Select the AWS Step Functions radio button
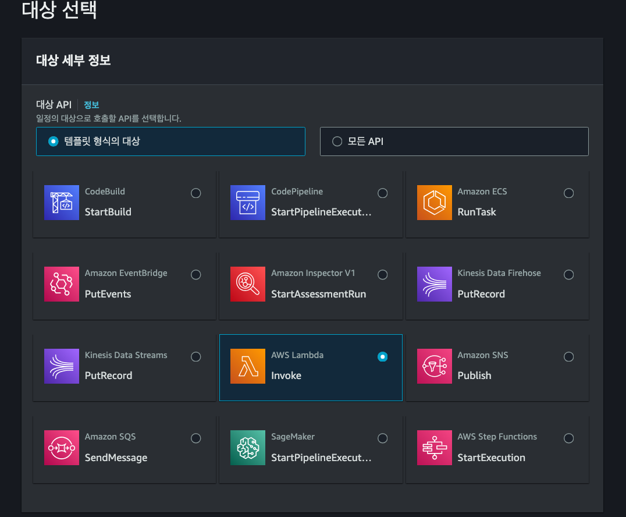626x517 pixels. (x=568, y=438)
